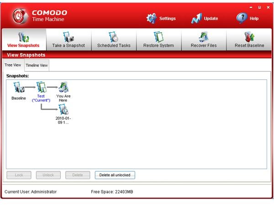Image resolution: width=274 pixels, height=205 pixels.
Task: Open the Help question mark icon
Action: 242,18
